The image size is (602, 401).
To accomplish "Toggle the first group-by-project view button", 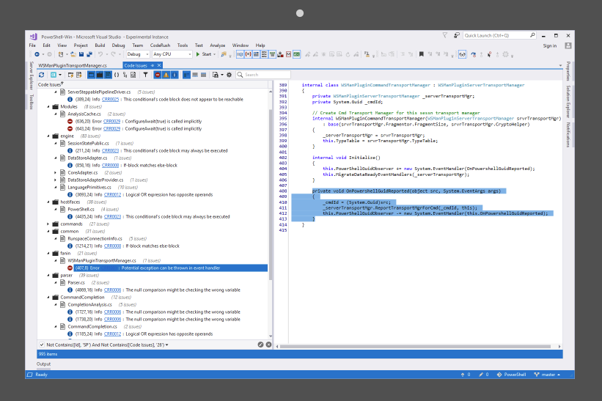I will coord(91,75).
